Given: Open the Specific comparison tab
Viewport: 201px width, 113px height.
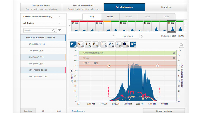Looking at the screenshot, I should [83, 7].
